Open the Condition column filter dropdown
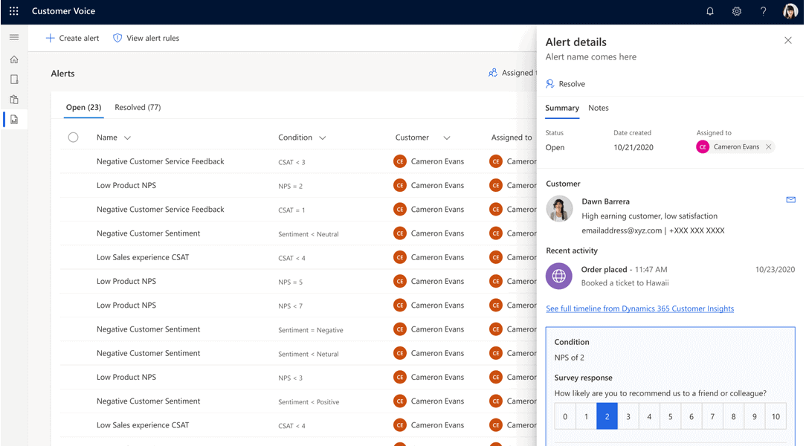 (x=322, y=138)
